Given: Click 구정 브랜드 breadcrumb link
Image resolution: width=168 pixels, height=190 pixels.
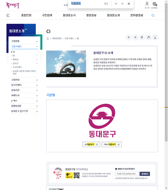Looking at the screenshot, I should (x=69, y=38).
